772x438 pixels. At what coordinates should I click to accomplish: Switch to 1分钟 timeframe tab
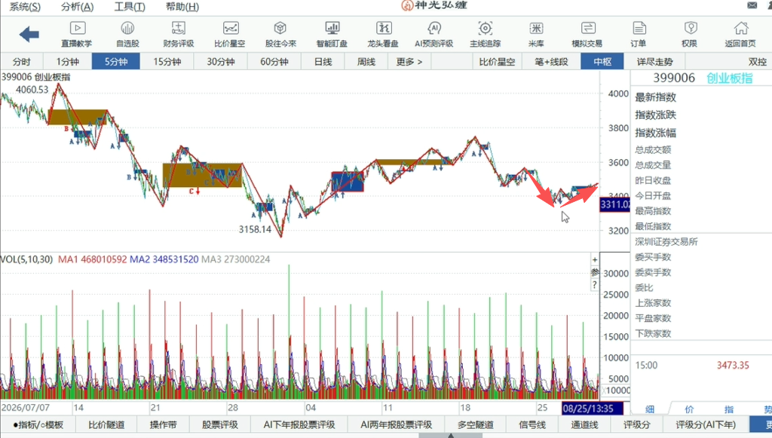coord(67,62)
